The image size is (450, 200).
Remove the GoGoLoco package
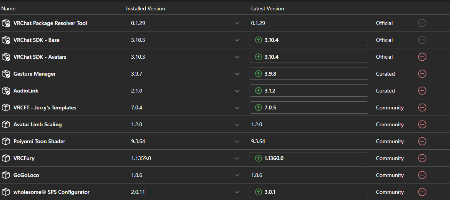click(422, 175)
